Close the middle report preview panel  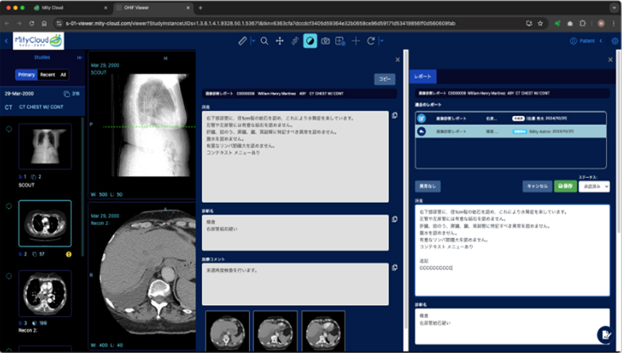(398, 60)
